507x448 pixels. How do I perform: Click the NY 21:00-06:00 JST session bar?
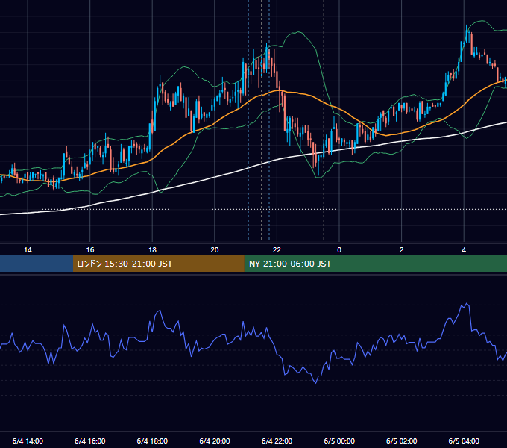(x=375, y=264)
